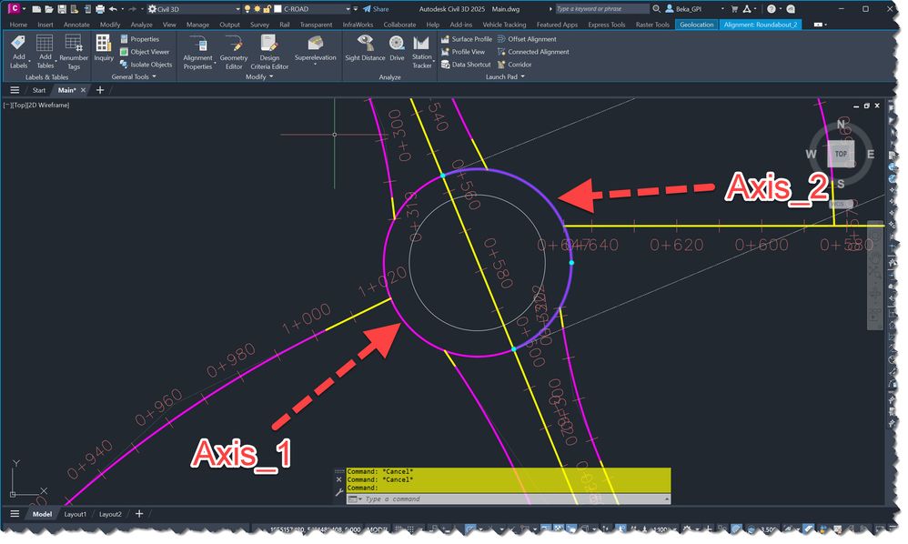
Task: Toggle the layer lock padlock icon
Action: click(267, 9)
